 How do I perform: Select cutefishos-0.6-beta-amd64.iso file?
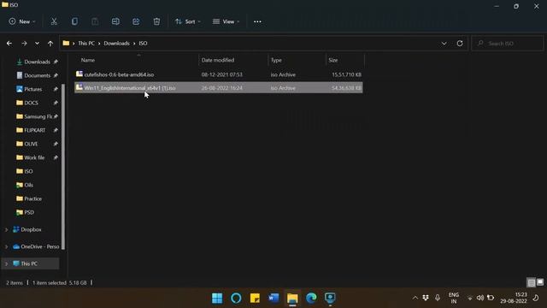click(x=219, y=74)
